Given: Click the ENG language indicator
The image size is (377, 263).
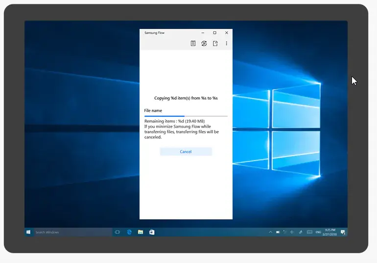Looking at the screenshot, I should (318, 232).
